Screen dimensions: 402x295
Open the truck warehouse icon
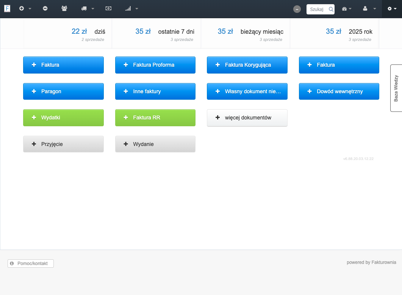(x=84, y=9)
